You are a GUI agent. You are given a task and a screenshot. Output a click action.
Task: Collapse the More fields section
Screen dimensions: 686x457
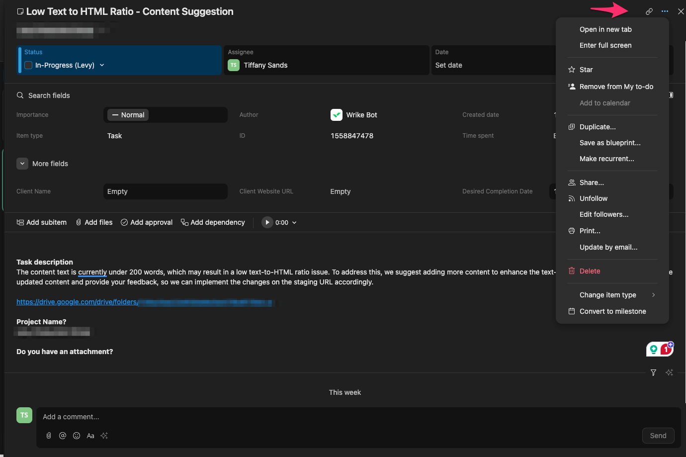(22, 164)
